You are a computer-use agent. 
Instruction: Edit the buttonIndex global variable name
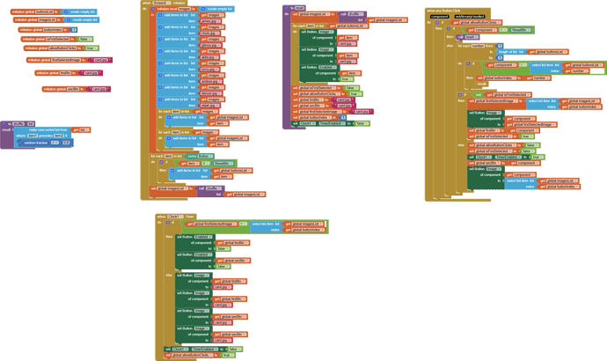(53, 30)
